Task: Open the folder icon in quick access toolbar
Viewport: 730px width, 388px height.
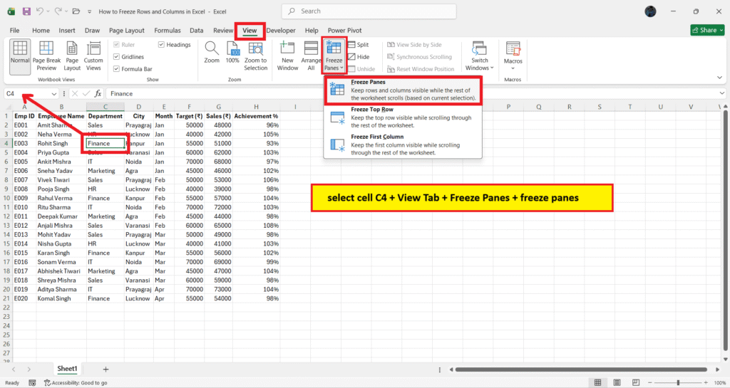Action: coord(76,11)
